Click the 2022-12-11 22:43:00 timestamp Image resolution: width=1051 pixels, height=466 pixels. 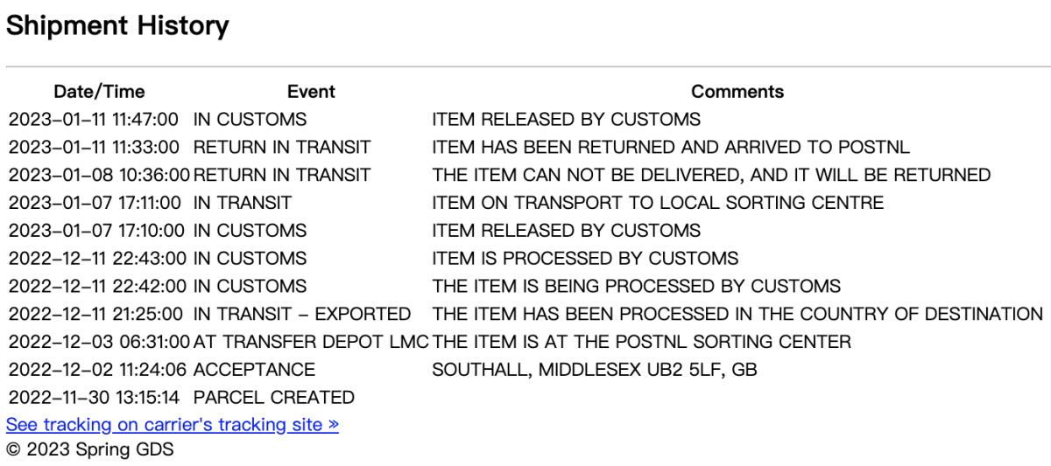click(94, 258)
